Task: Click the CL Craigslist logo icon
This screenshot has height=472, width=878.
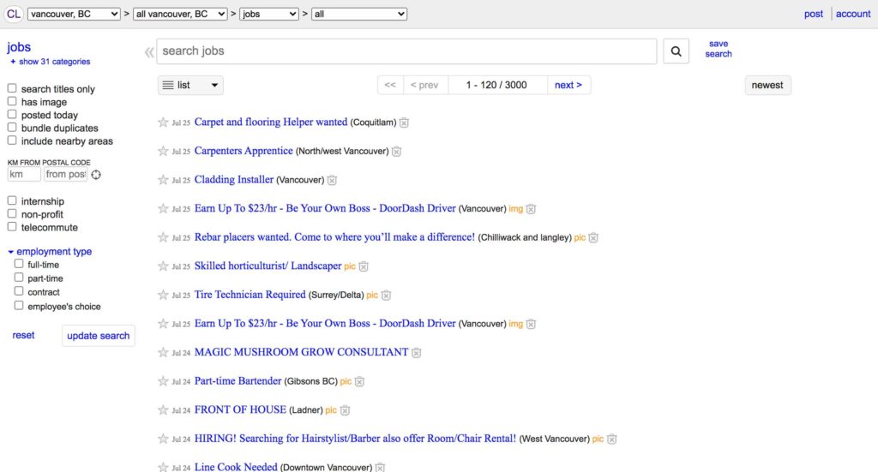Action: (x=14, y=14)
